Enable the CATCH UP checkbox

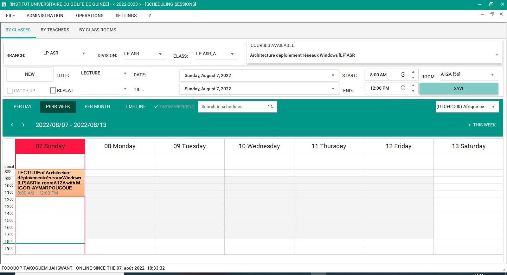10,91
